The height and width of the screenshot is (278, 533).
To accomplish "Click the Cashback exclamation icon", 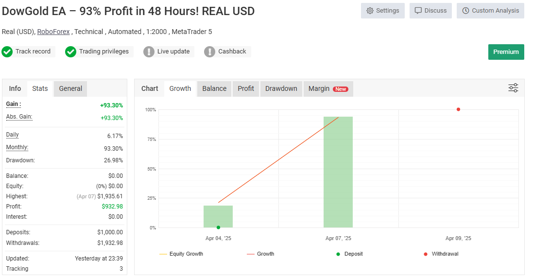I will (210, 52).
